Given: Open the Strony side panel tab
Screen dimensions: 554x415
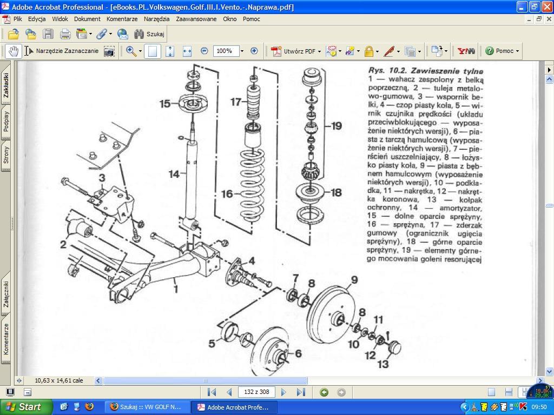Looking at the screenshot, I should coord(6,155).
